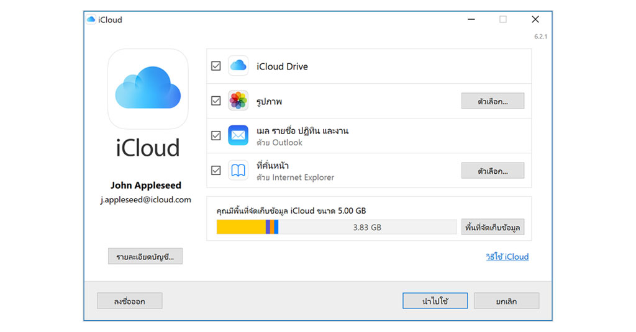The image size is (636, 332).
Task: Open ตัวเลือก options for Photos
Action: pos(493,101)
